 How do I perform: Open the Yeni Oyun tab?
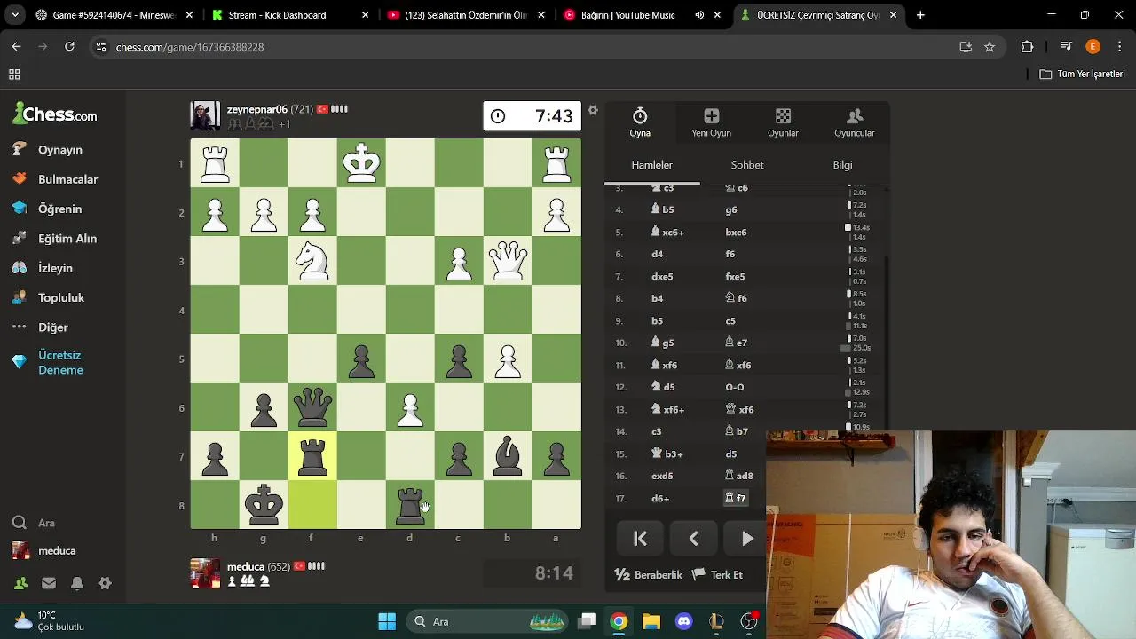(x=711, y=122)
